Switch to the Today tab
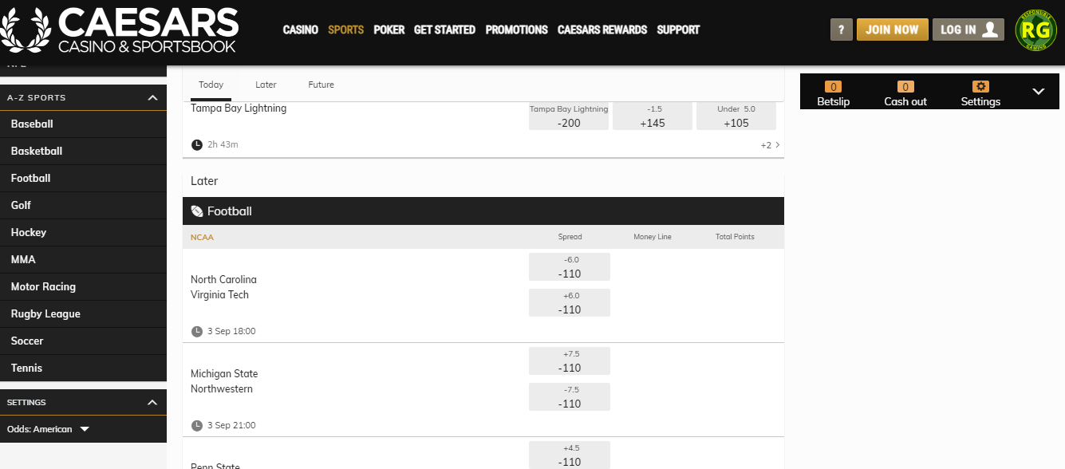The height and width of the screenshot is (469, 1065). [x=211, y=85]
